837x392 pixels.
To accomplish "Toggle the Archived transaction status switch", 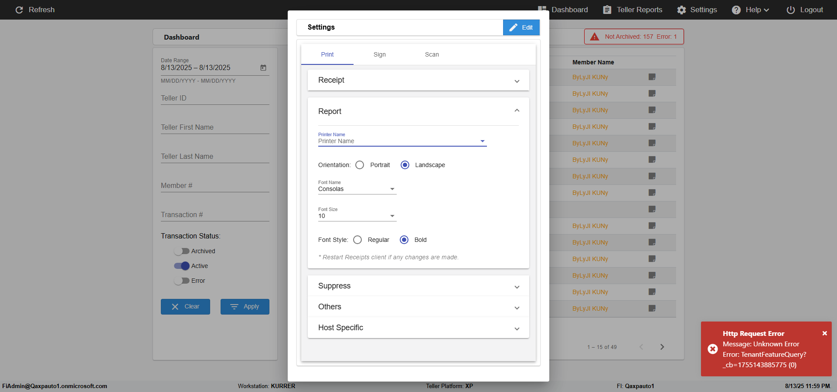I will pos(182,251).
